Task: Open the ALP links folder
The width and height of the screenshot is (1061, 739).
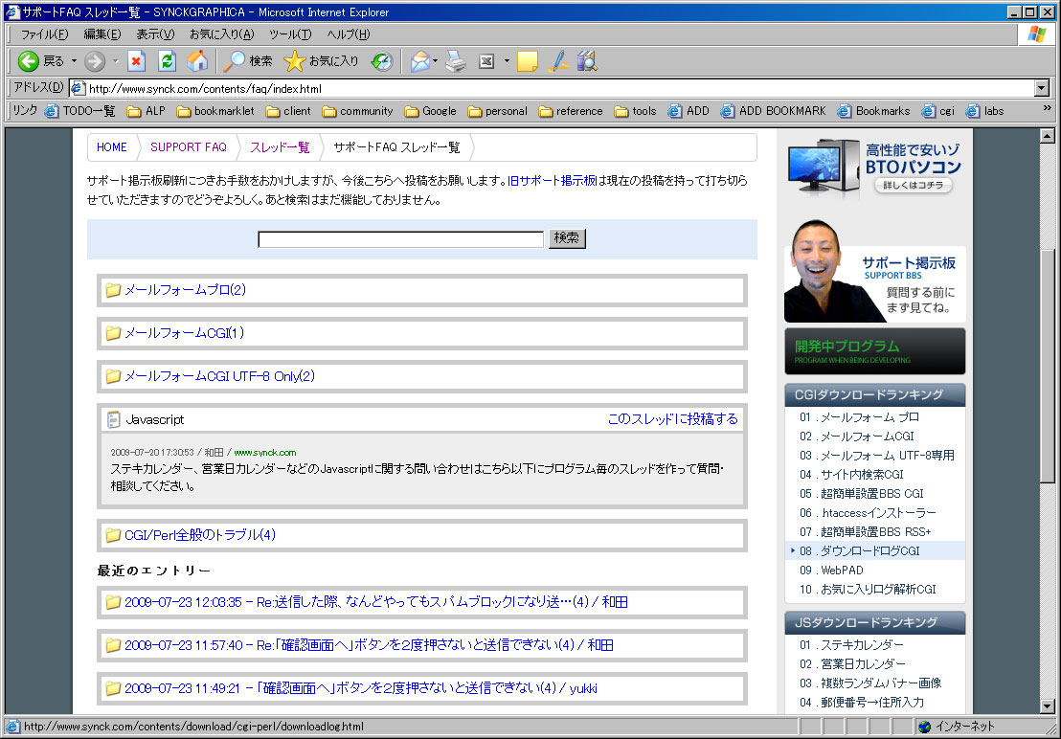Action: (147, 111)
